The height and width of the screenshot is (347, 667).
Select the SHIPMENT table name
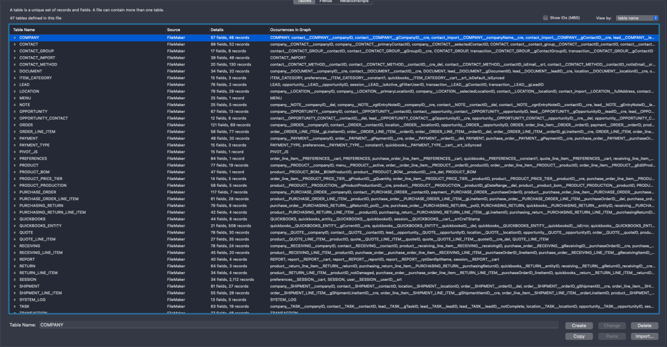[x=29, y=286]
